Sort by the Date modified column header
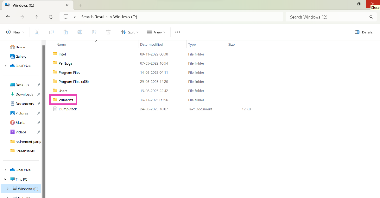This screenshot has width=380, height=198. [x=151, y=44]
